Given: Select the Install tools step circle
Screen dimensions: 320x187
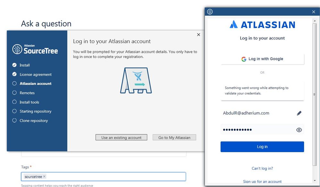Looking at the screenshot, I should pos(14,102).
